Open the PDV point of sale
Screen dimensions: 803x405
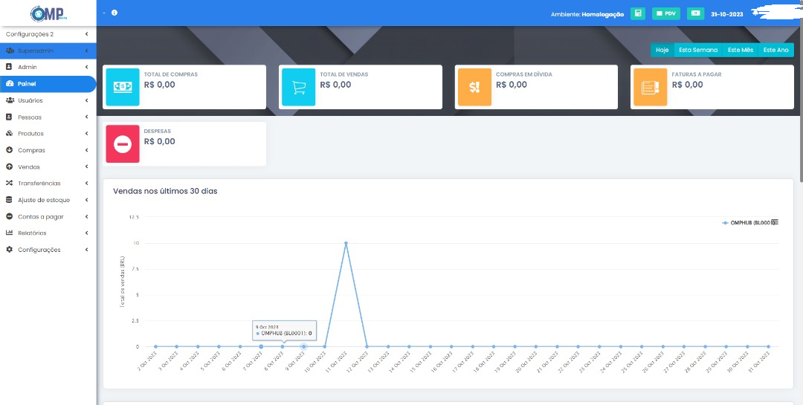pyautogui.click(x=665, y=13)
